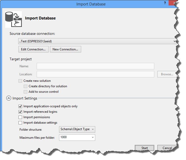This screenshot has height=160, width=186.
Task: Click the Folder structure label
Action: pos(31,130)
